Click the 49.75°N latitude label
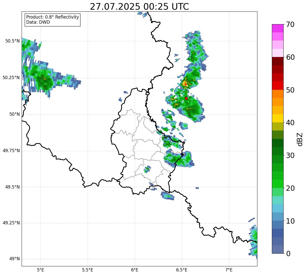Image resolution: width=306 pixels, height=275 pixels. click(x=11, y=151)
